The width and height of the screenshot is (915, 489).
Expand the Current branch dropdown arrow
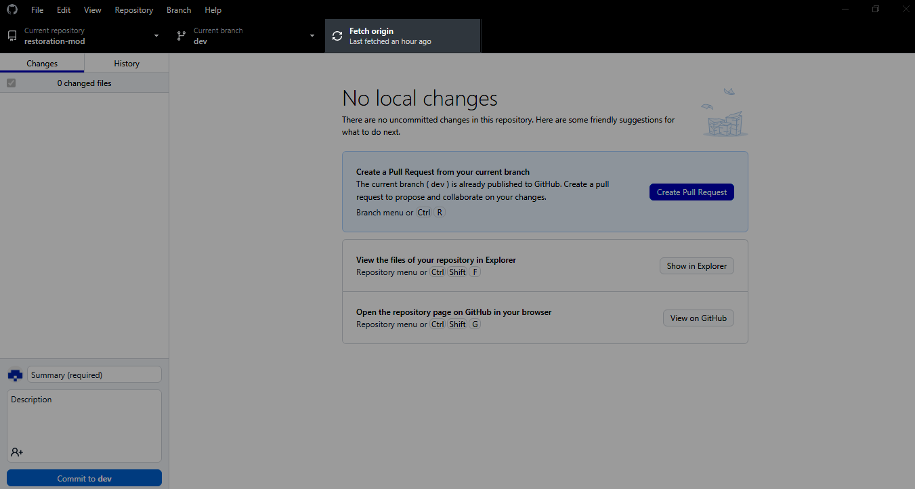[312, 36]
